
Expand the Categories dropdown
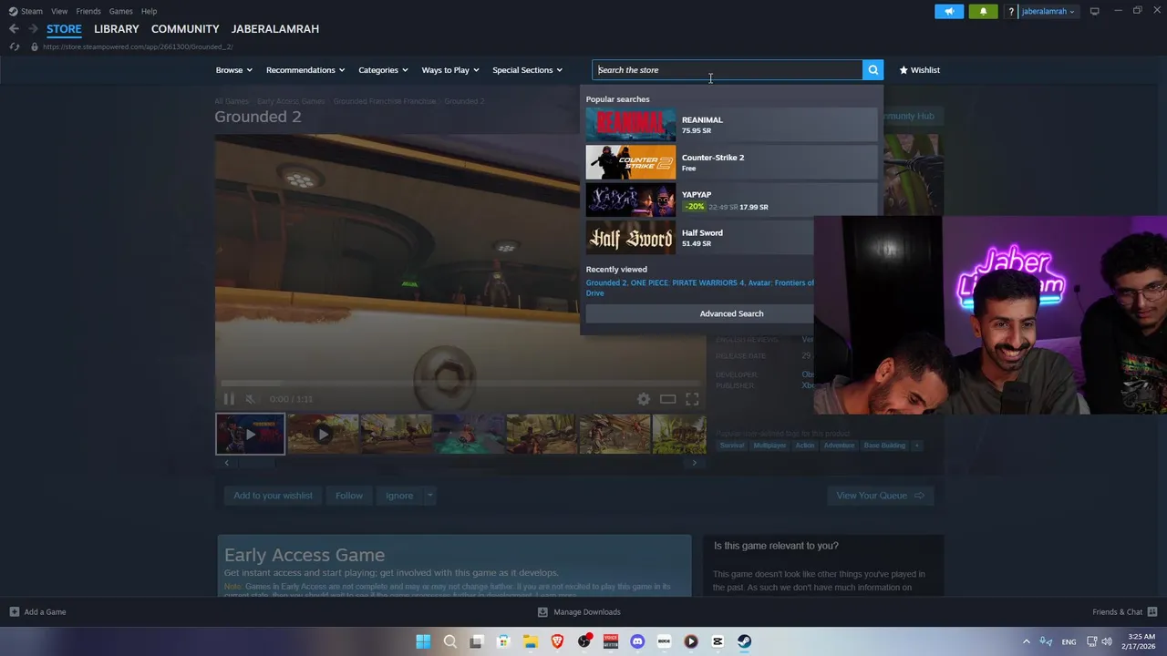coord(383,70)
